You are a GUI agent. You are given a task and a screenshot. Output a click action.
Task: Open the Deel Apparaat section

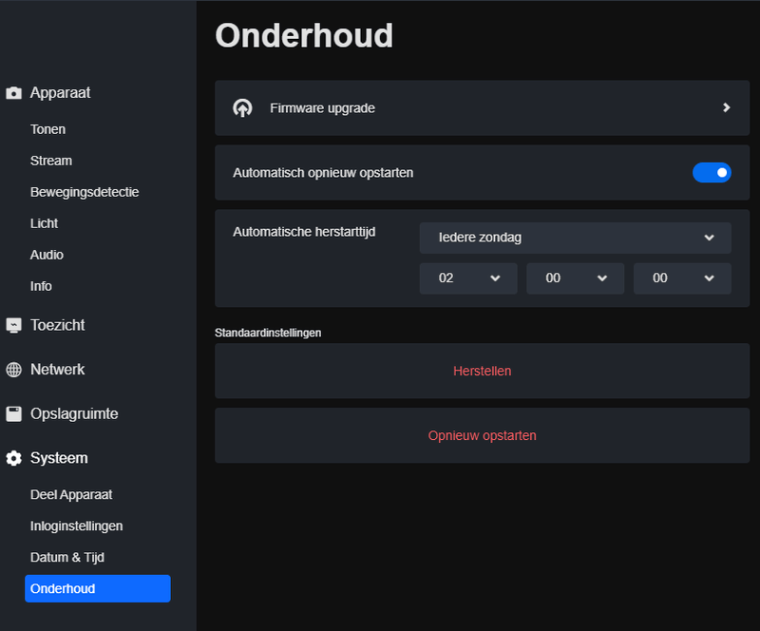coord(71,494)
